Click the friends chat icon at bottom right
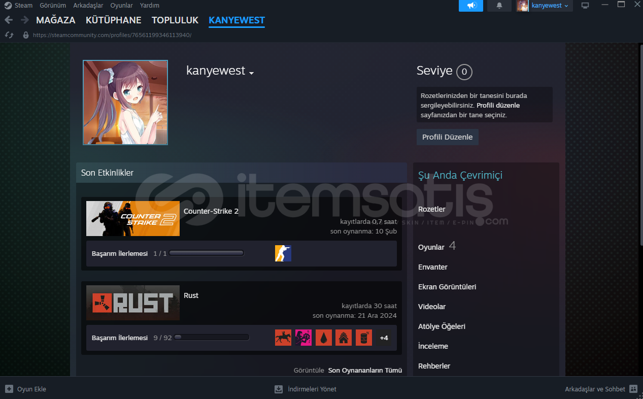This screenshot has height=399, width=643. [633, 389]
